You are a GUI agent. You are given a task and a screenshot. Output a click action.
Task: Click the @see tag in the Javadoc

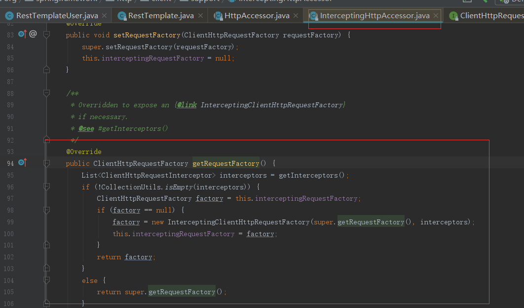coord(86,129)
